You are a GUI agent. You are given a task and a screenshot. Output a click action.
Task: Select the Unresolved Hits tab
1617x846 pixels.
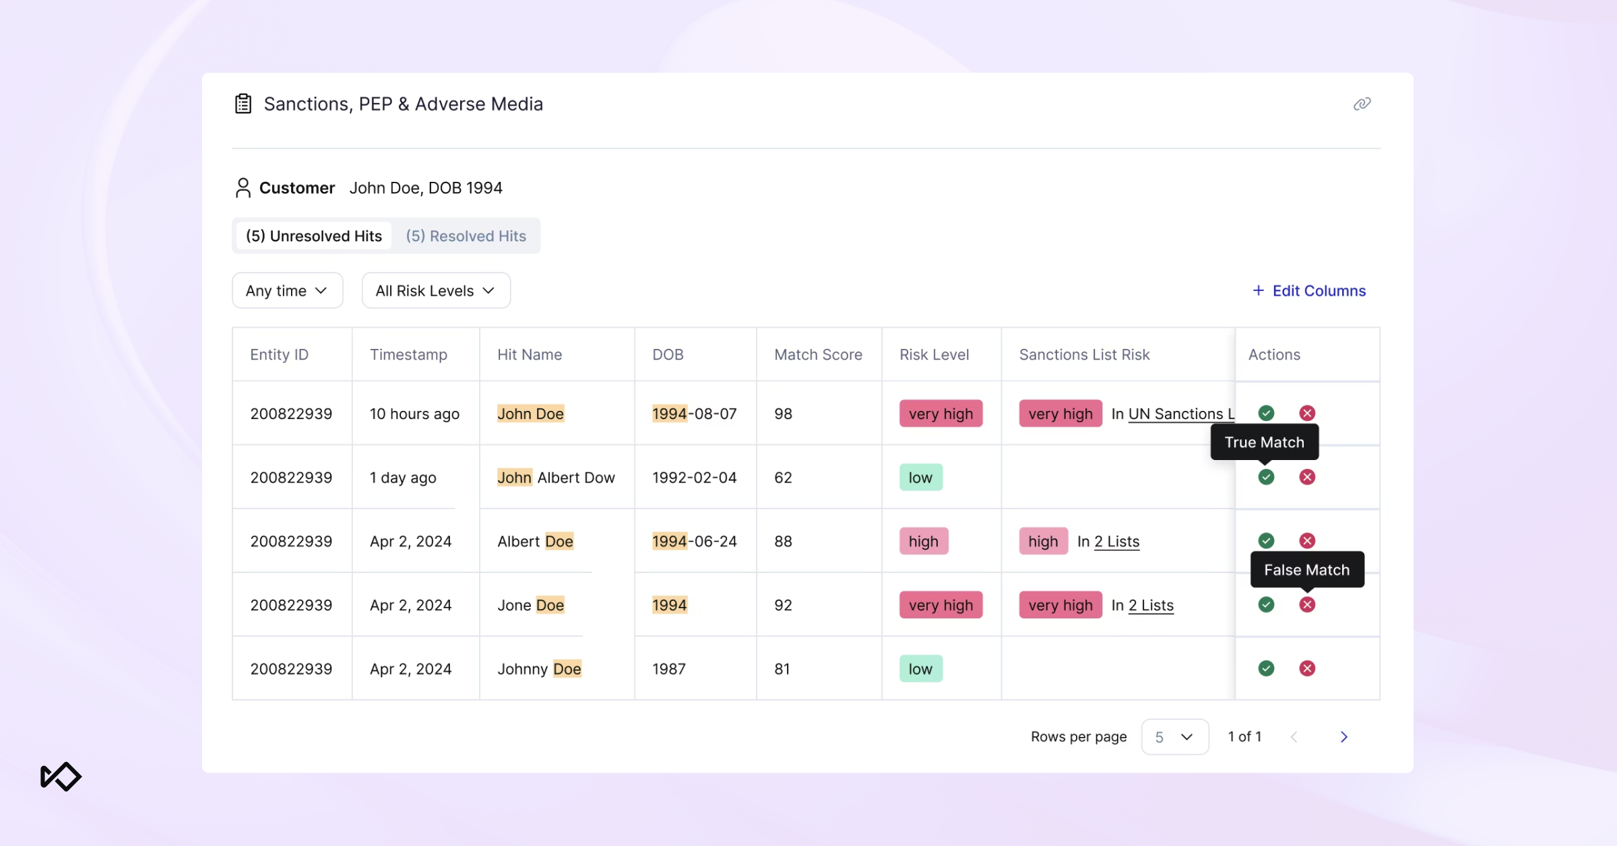click(314, 236)
